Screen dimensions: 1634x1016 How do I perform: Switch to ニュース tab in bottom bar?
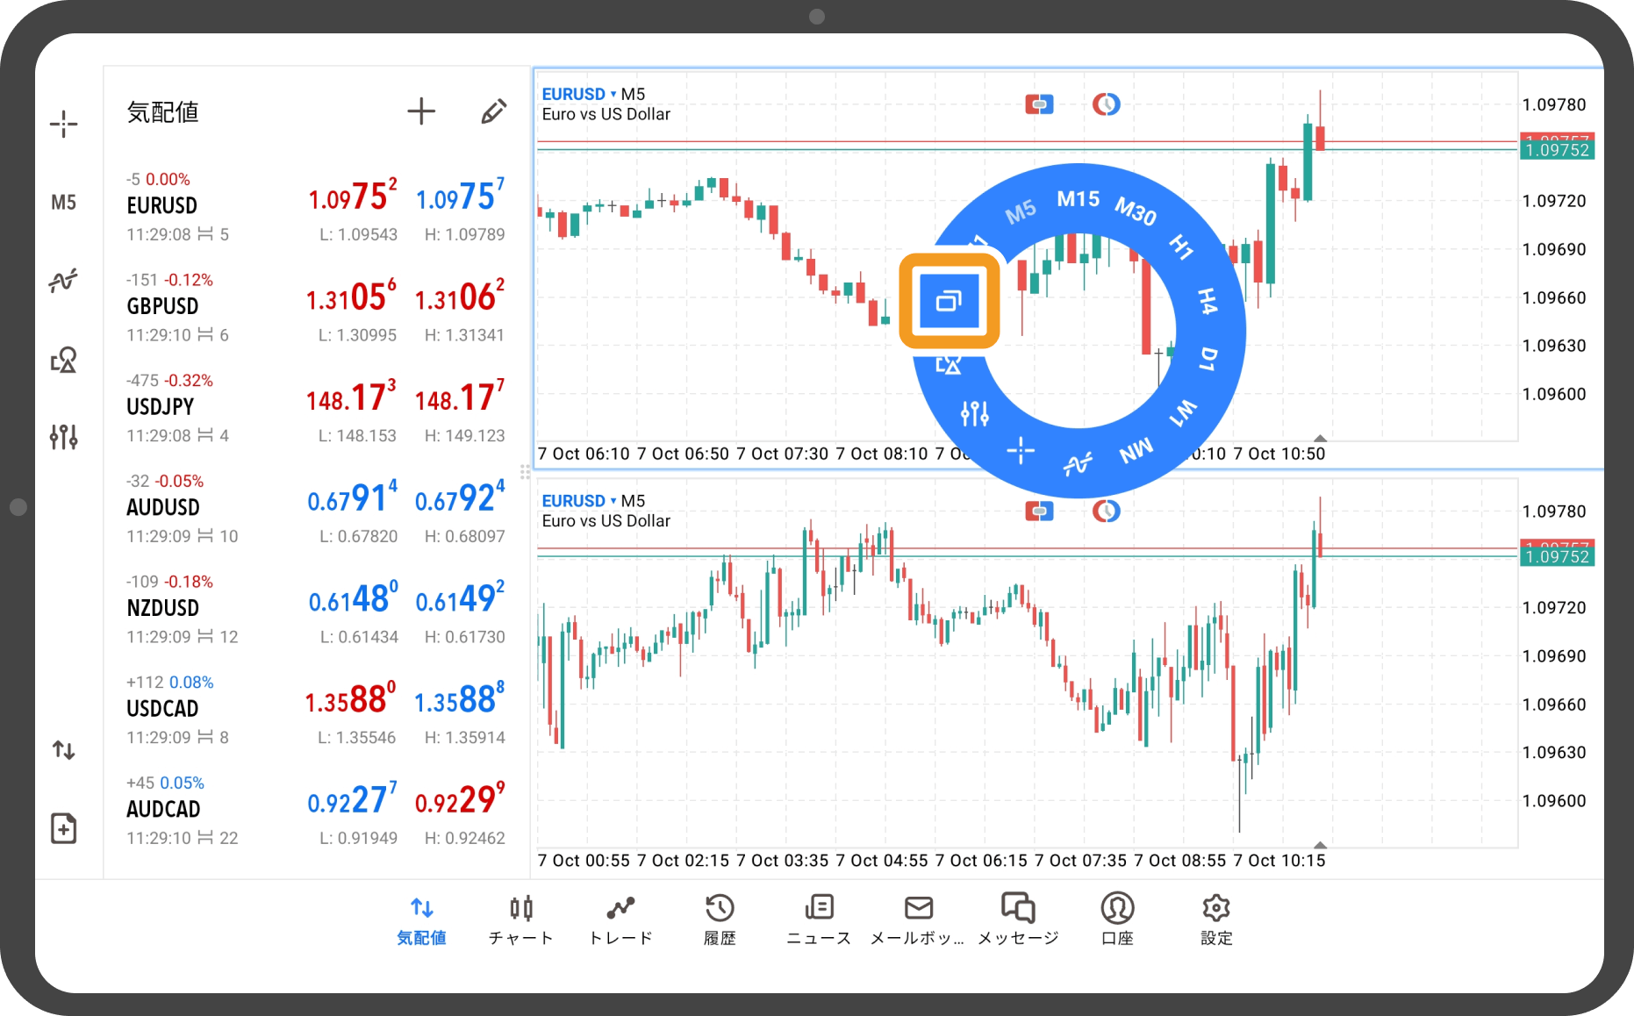coord(819,919)
